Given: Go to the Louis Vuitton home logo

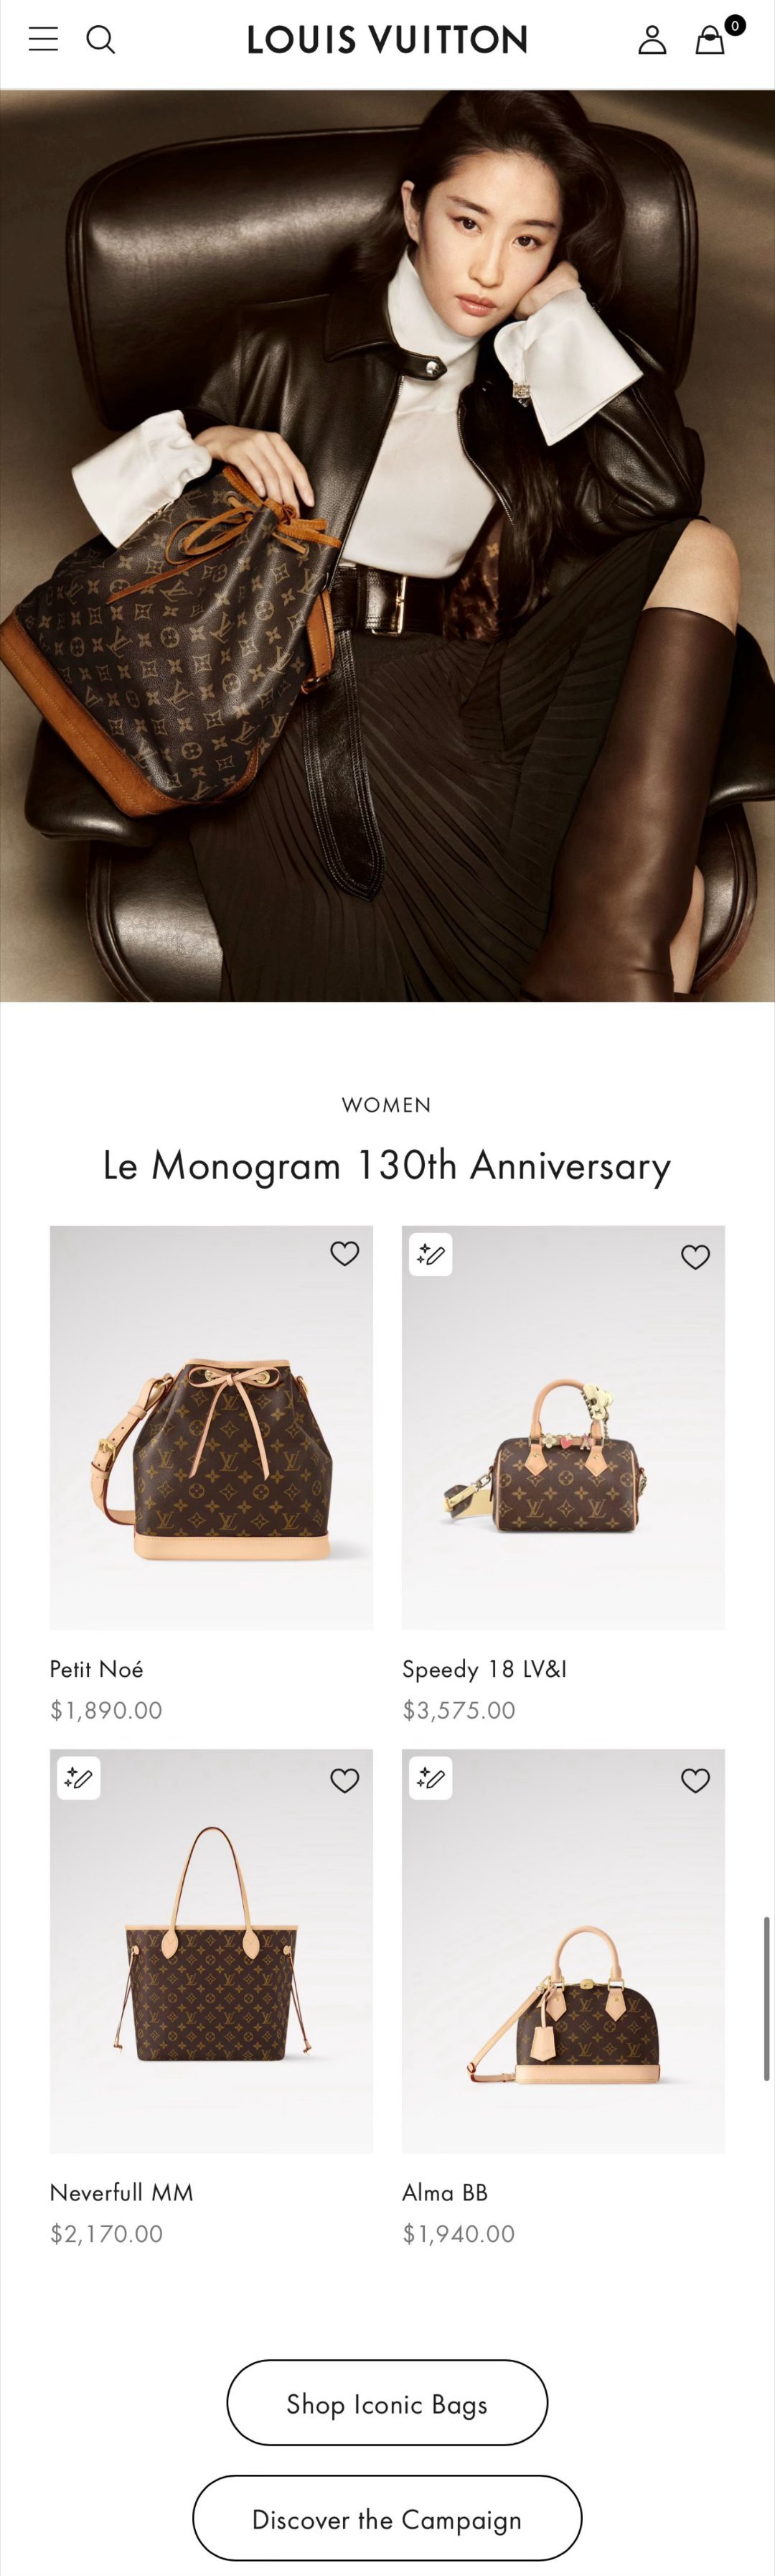Looking at the screenshot, I should pyautogui.click(x=387, y=39).
